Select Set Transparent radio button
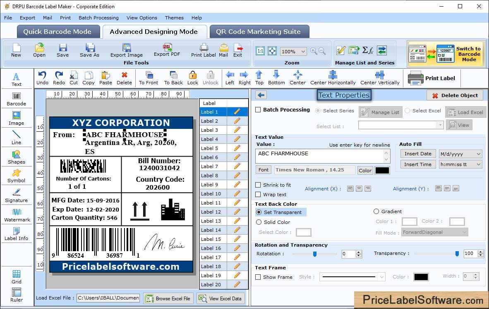Viewport: 489px width, 309px height. (x=259, y=212)
